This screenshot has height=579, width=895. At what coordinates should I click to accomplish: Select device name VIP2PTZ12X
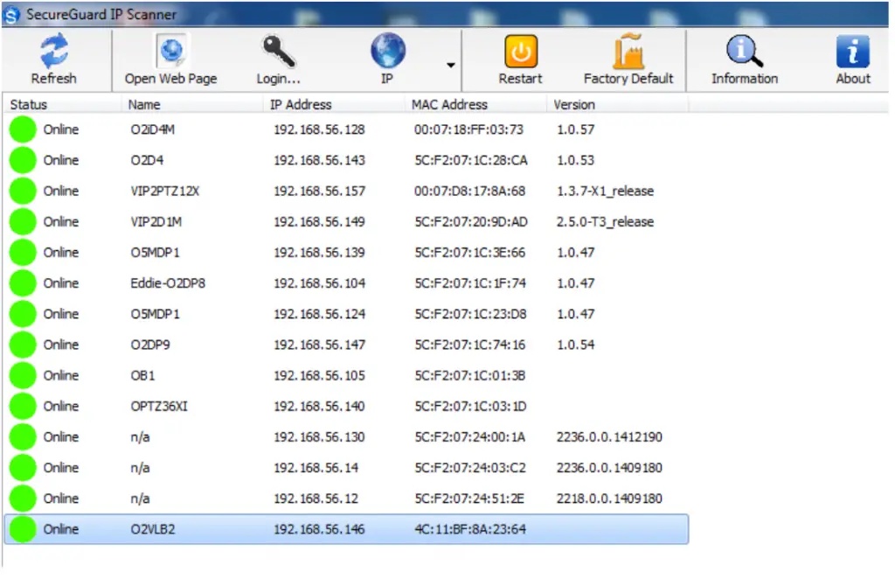pyautogui.click(x=164, y=192)
